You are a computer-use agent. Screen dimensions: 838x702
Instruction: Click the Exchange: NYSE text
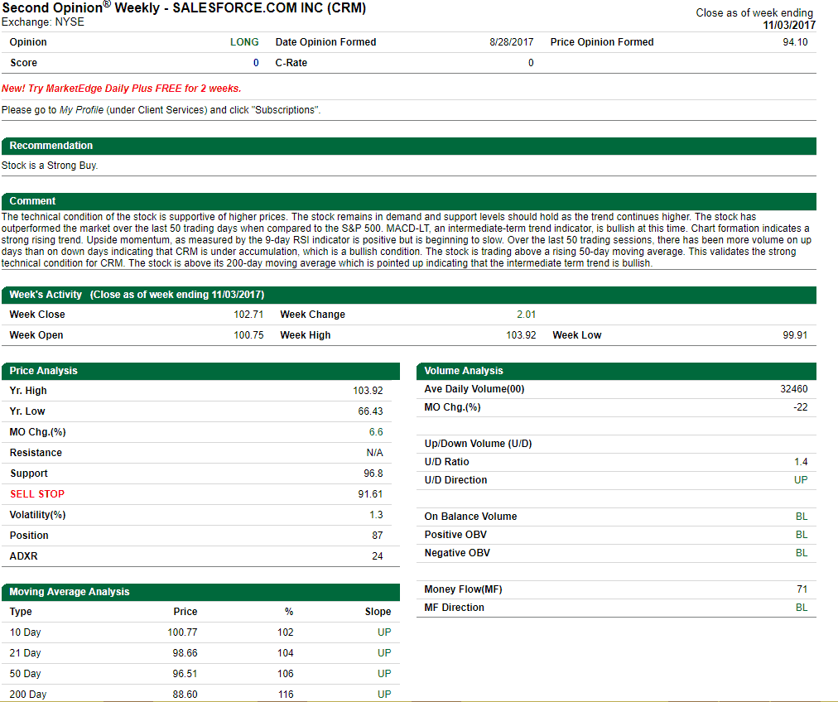point(43,22)
